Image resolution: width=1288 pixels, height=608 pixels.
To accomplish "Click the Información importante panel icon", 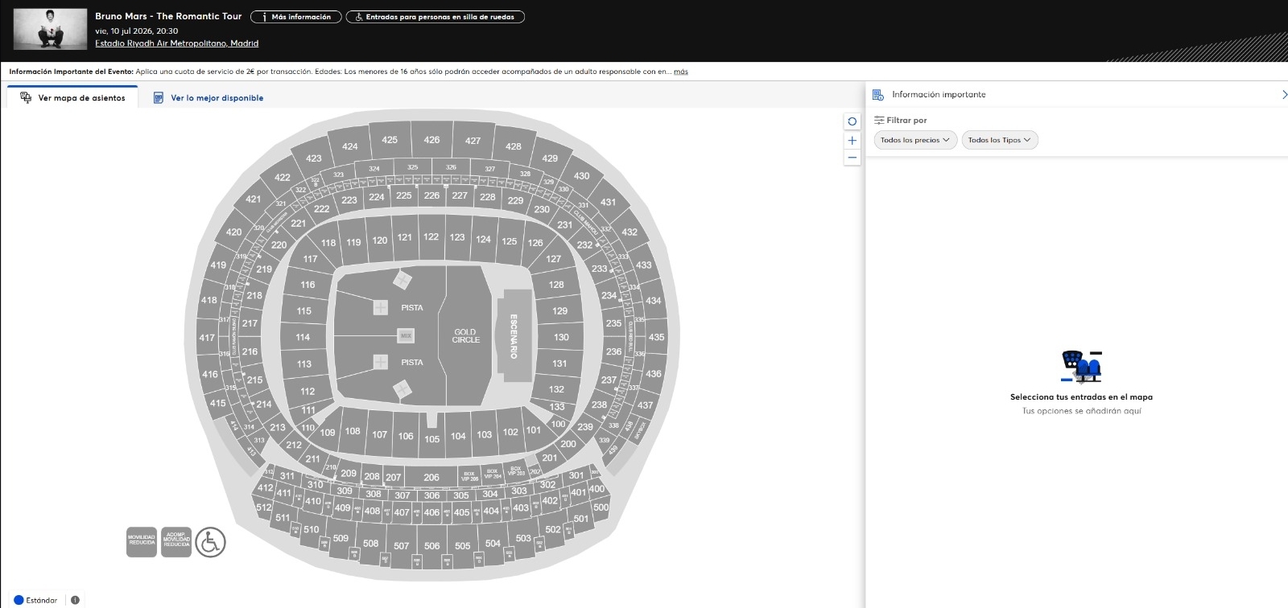I will tap(878, 95).
